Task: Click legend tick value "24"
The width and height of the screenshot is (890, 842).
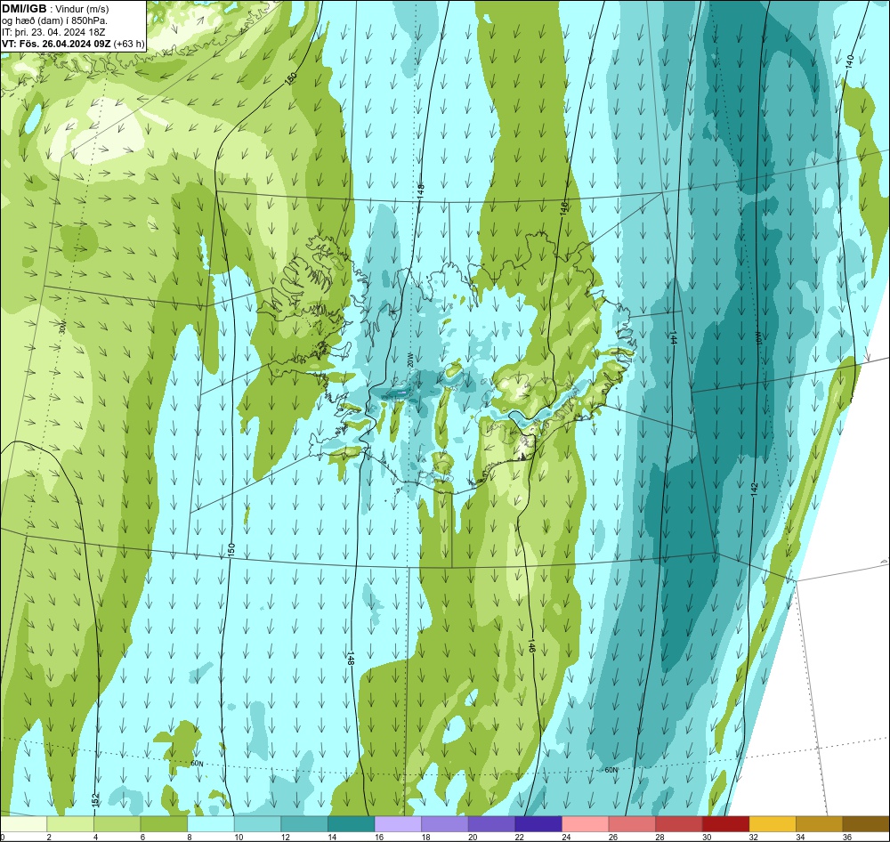Action: [x=566, y=837]
